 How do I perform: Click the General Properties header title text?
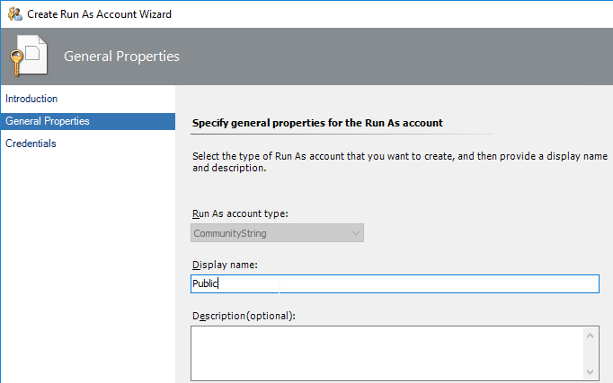pos(121,57)
